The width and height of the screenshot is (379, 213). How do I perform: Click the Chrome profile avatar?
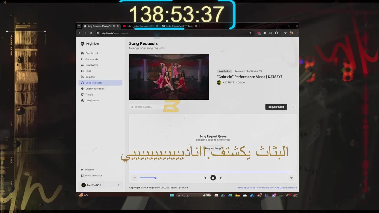pyautogui.click(x=291, y=33)
